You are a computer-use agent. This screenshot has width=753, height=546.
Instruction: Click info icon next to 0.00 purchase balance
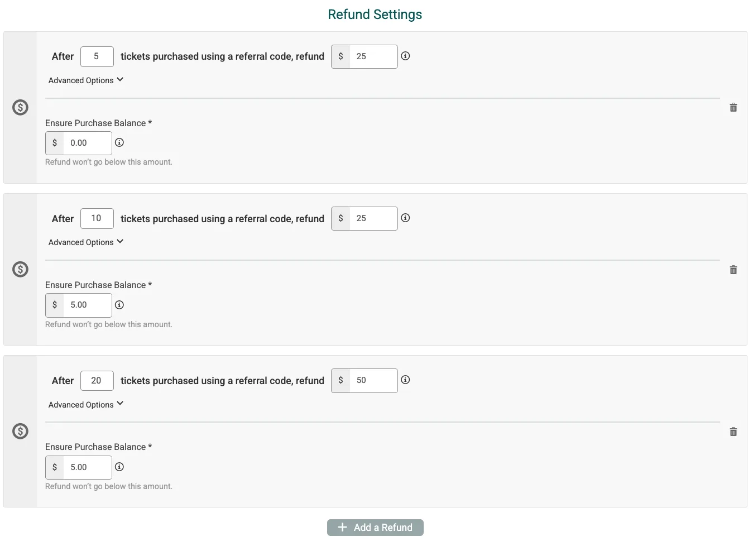119,142
